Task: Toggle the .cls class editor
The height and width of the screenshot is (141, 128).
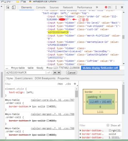Action: (x=68, y=84)
